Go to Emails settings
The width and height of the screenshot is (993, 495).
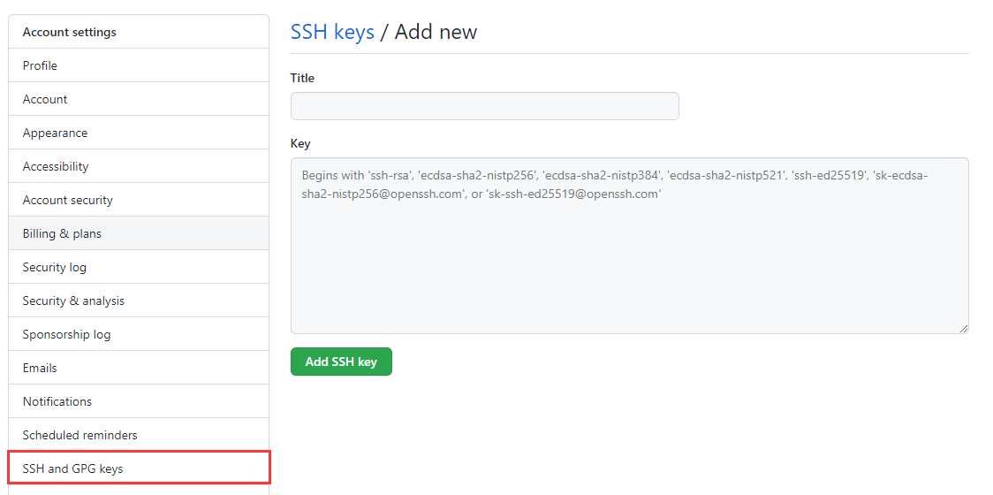[x=40, y=368]
